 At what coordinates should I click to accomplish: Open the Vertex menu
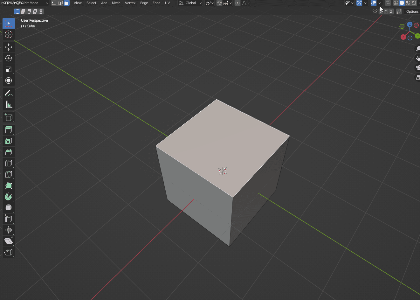coord(130,3)
